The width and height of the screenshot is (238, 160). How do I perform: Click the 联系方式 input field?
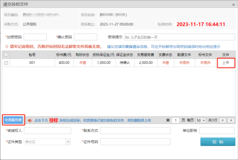[x=135, y=131]
